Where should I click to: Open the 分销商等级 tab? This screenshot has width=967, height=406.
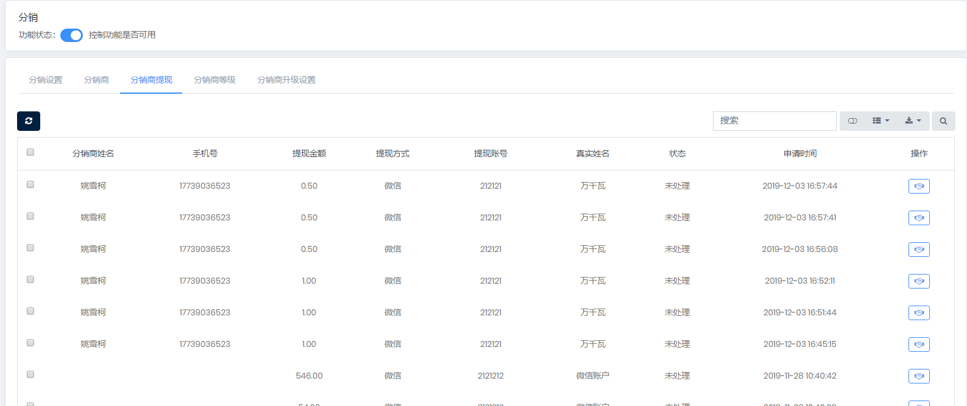[x=214, y=80]
